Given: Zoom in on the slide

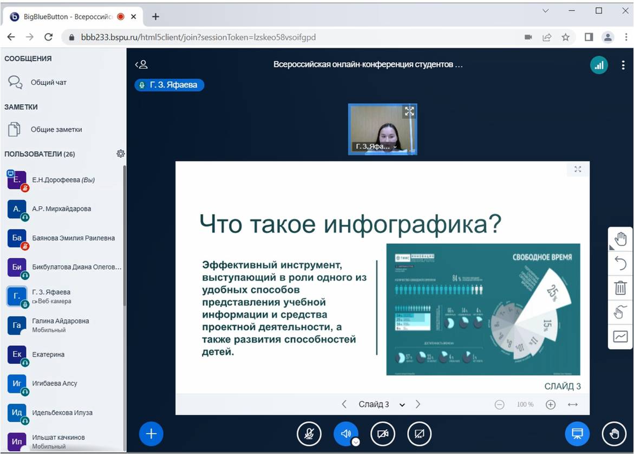Looking at the screenshot, I should [551, 404].
